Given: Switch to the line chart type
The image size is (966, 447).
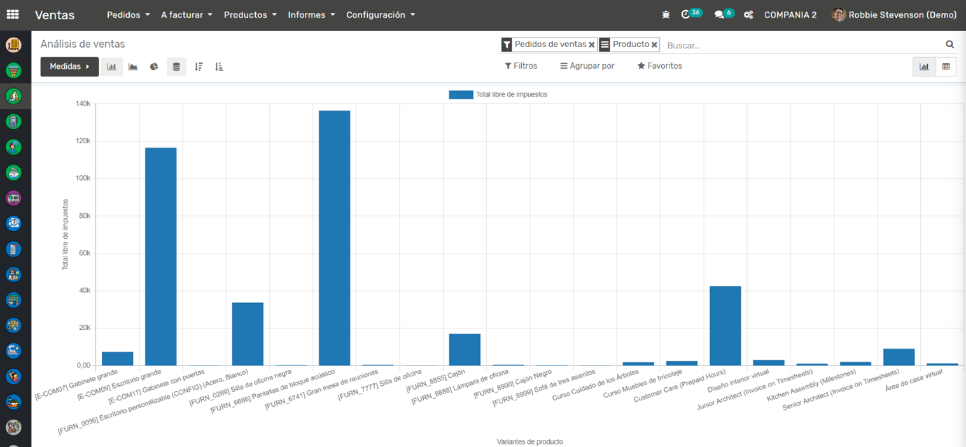Looking at the screenshot, I should pos(133,67).
